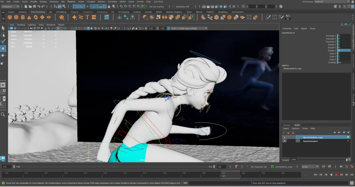This screenshot has width=355, height=187.
Task: Select the BaseAnimation layer row
Action: click(316, 141)
